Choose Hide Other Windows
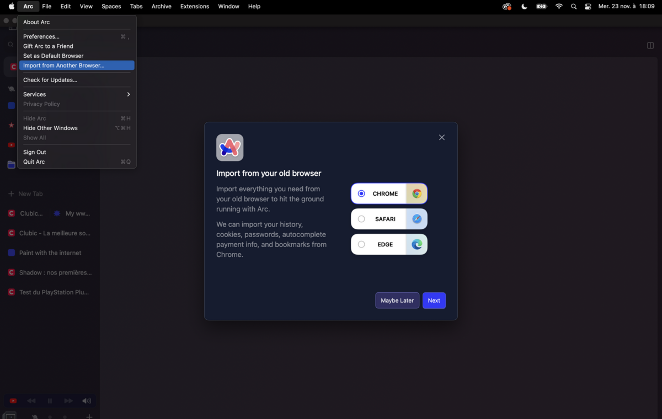This screenshot has height=419, width=662. click(x=77, y=128)
